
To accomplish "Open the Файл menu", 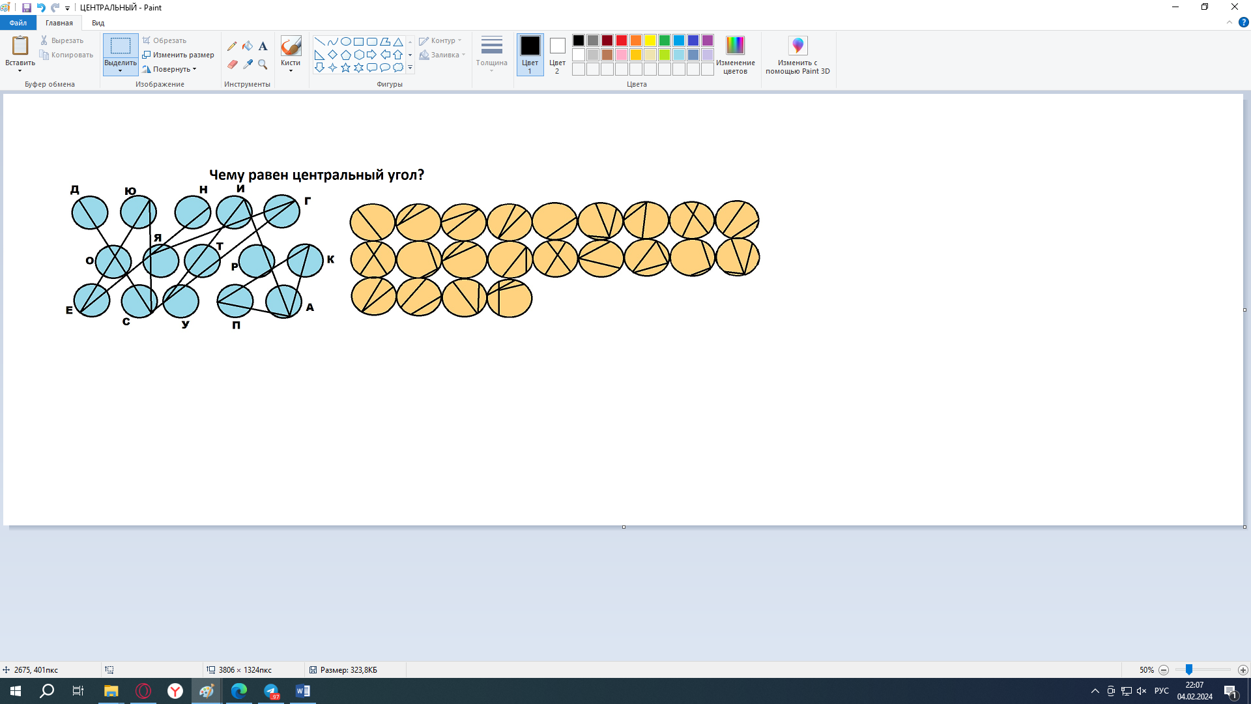I will coord(18,23).
